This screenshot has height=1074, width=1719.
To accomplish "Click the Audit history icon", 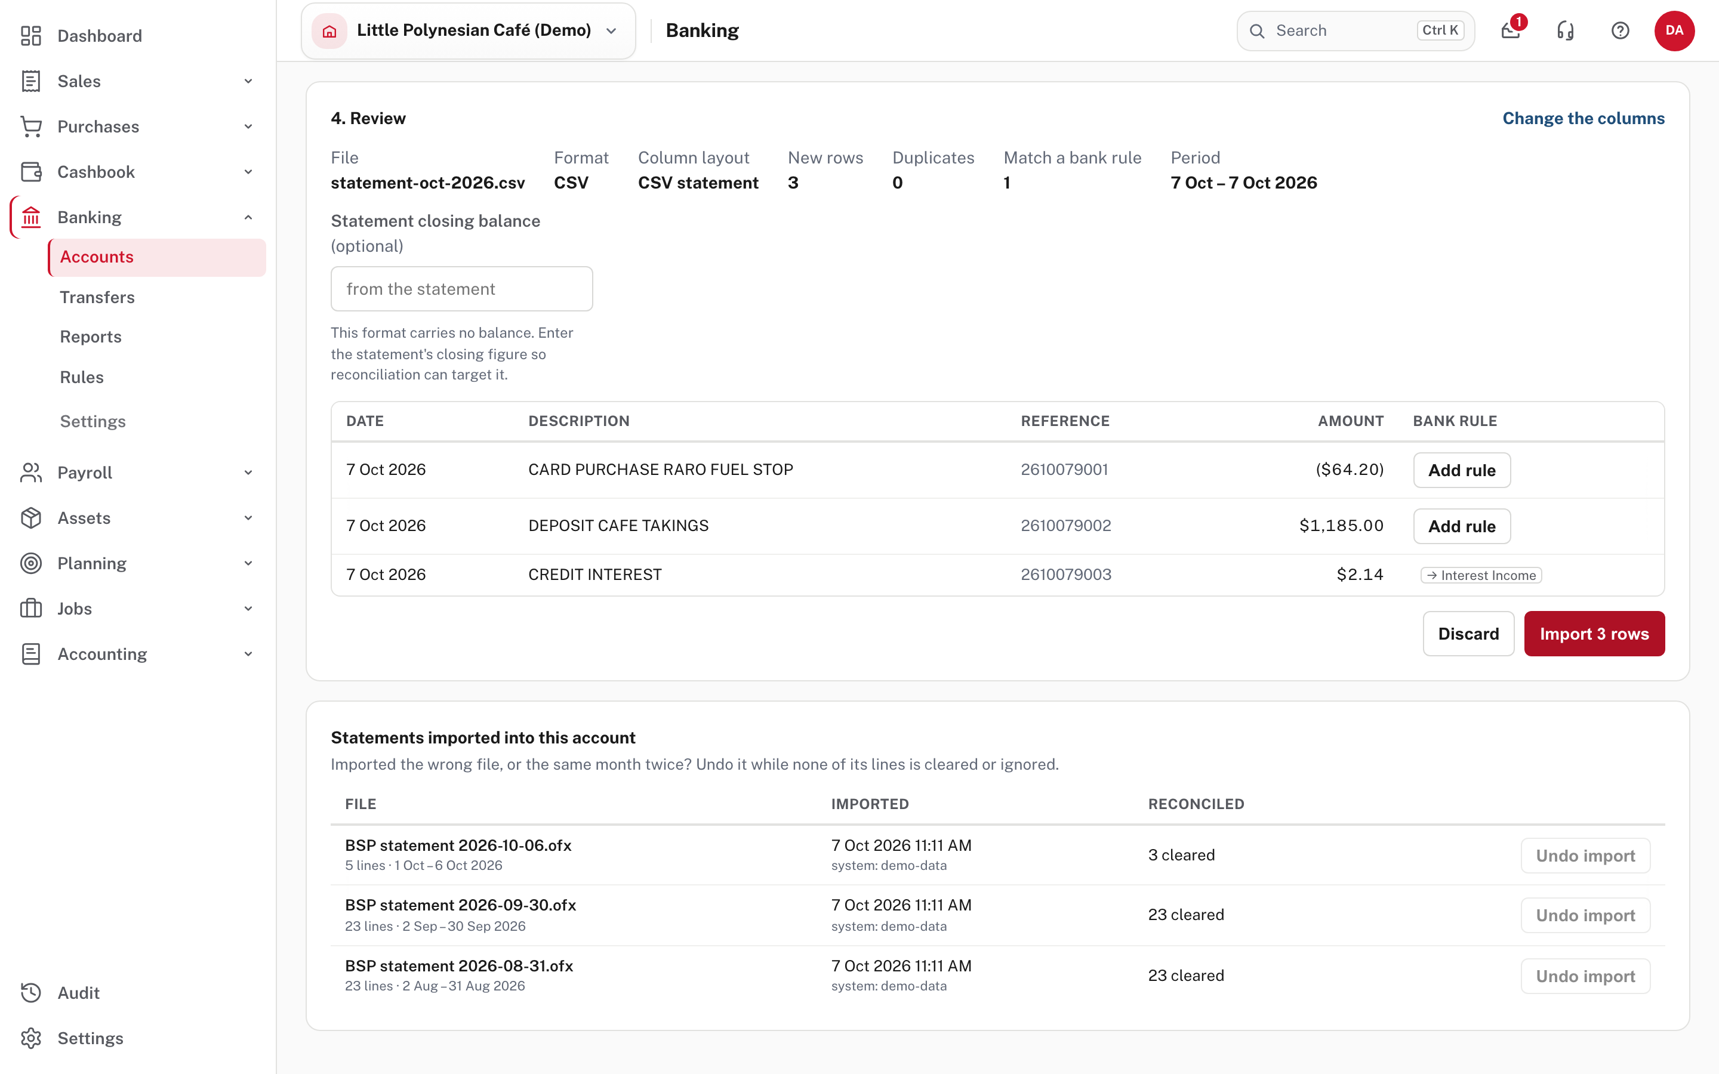I will (30, 992).
